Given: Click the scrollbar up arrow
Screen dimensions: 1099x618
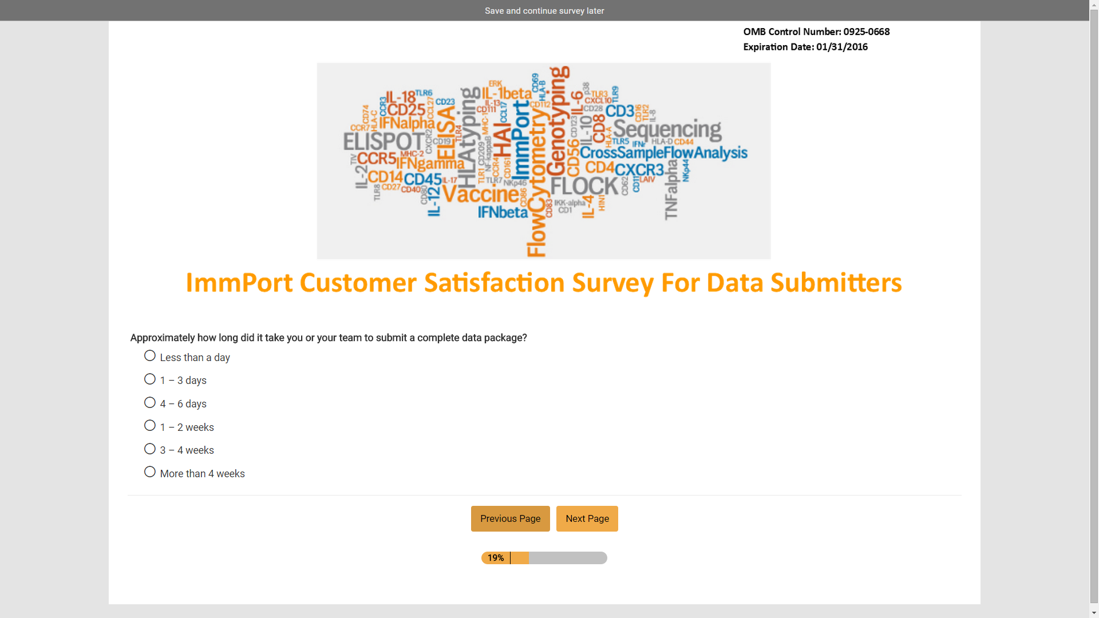Looking at the screenshot, I should pyautogui.click(x=1094, y=5).
